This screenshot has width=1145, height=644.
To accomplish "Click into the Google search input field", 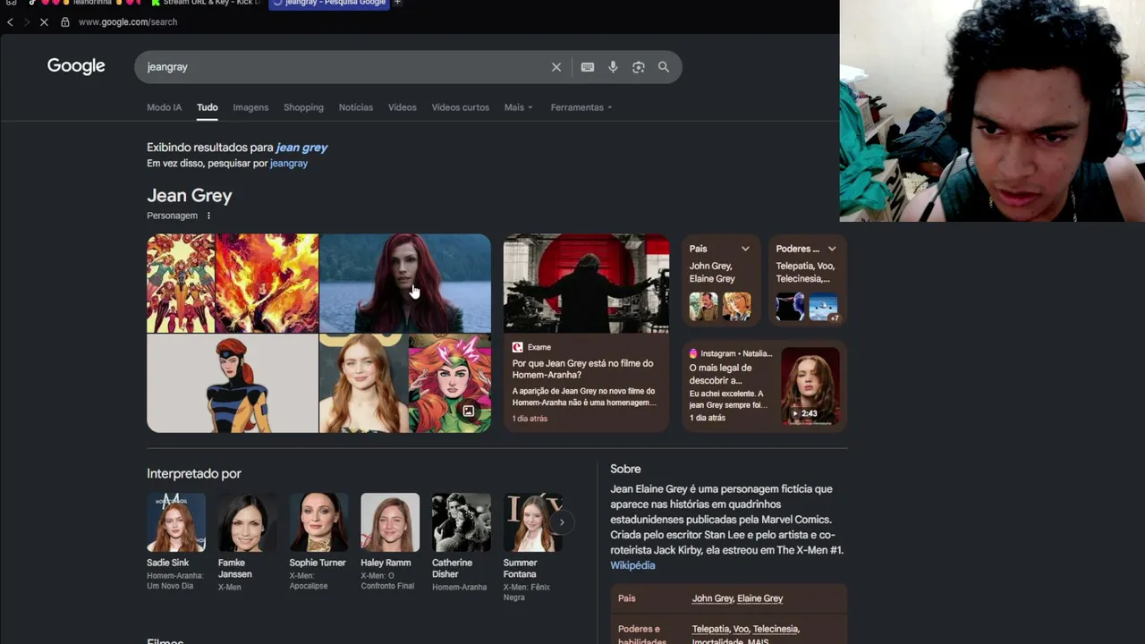I will point(344,67).
